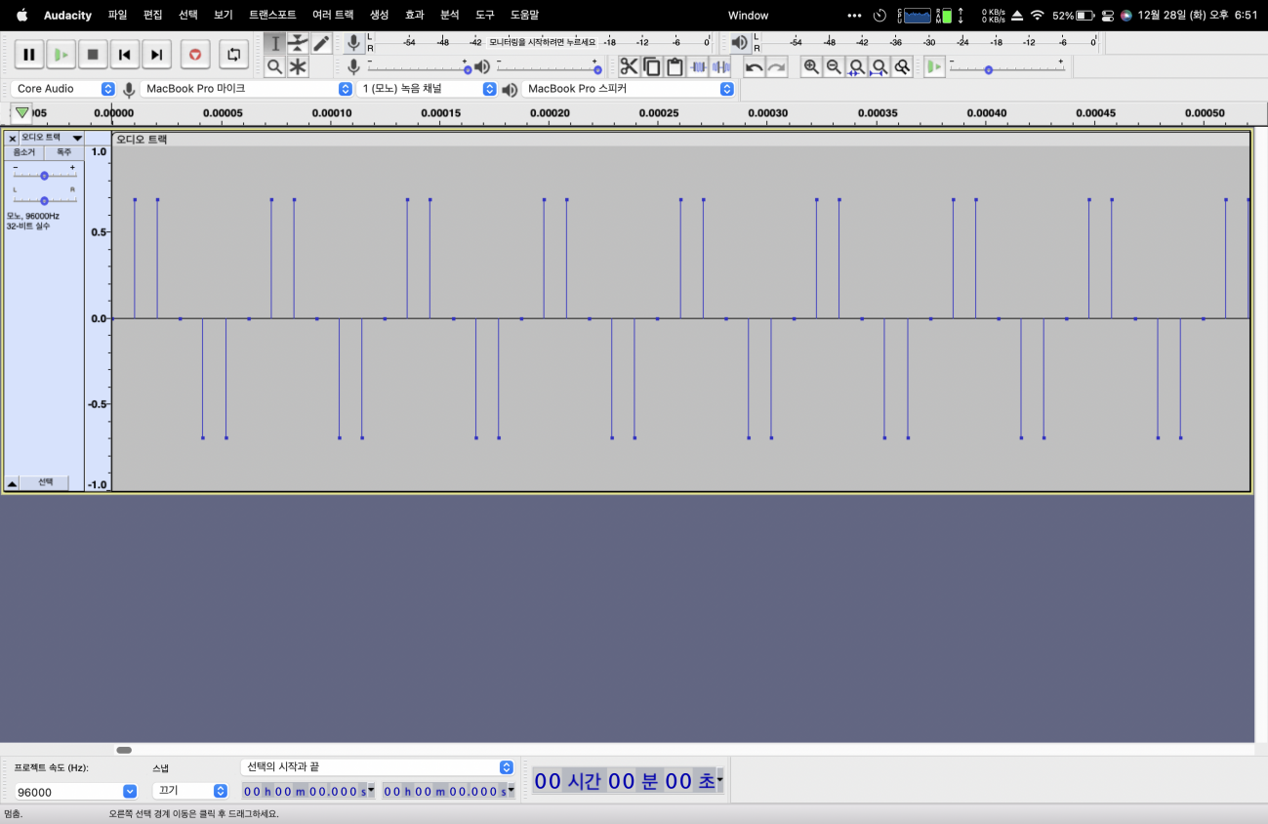This screenshot has height=824, width=1268.
Task: Skip to start of project
Action: click(125, 55)
